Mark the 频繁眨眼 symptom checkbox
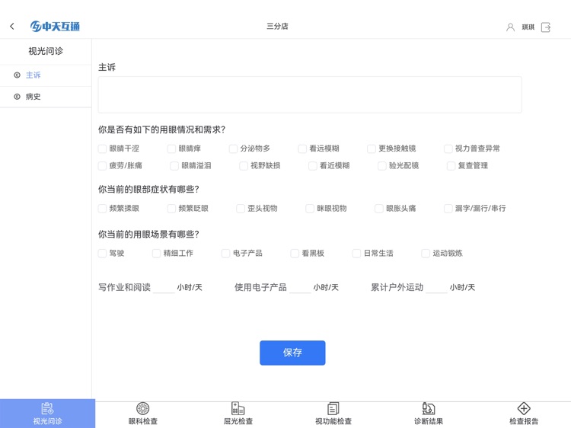This screenshot has width=571, height=428. [171, 209]
